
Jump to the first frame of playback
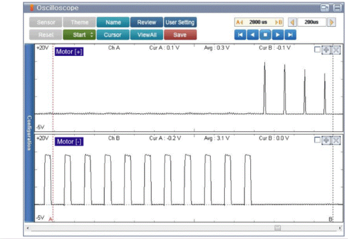(x=240, y=35)
